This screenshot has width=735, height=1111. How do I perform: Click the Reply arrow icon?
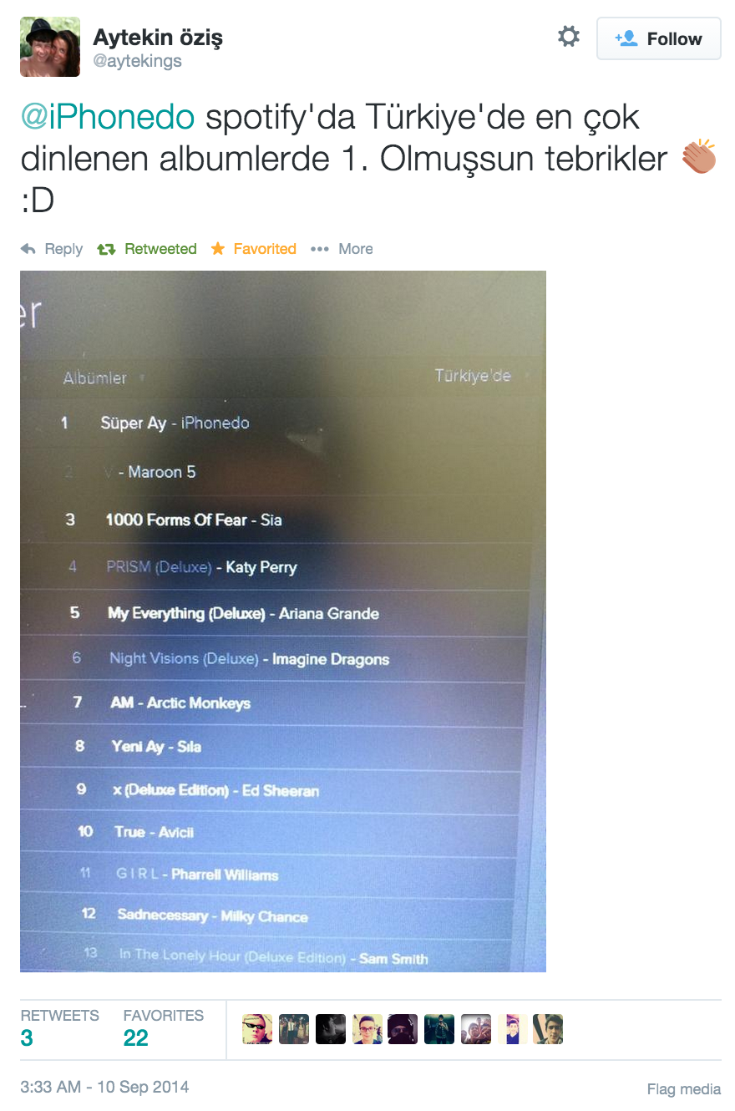(x=28, y=249)
